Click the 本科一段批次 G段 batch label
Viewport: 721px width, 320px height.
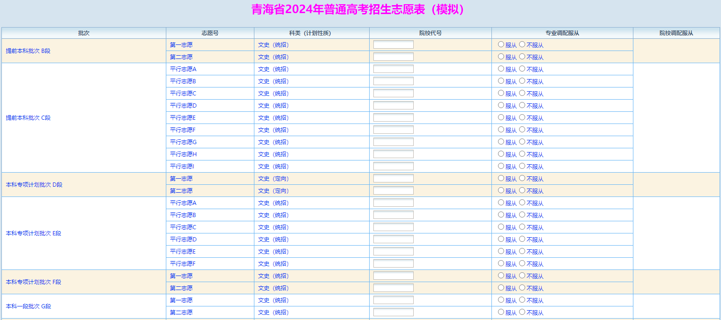pos(28,306)
